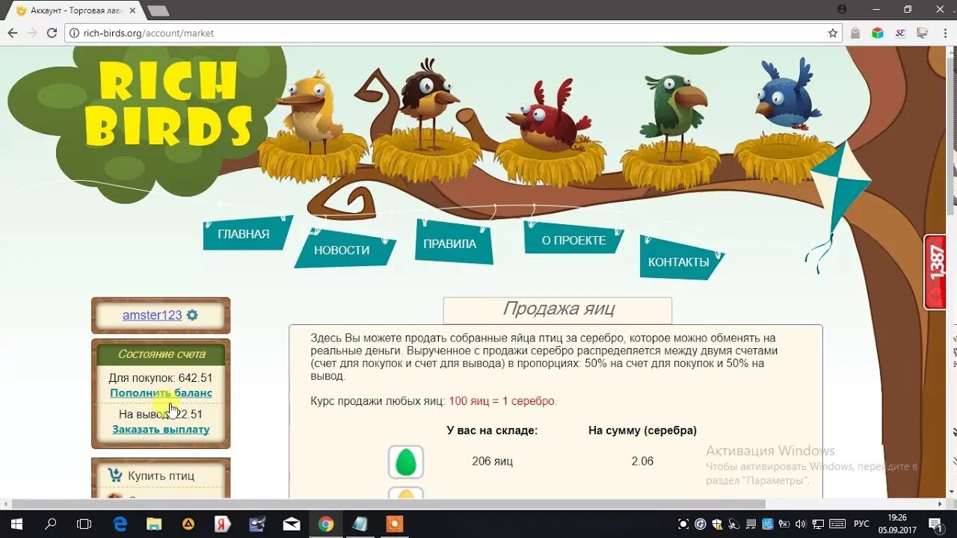Open the НОВОСТИ menu item

coord(342,250)
